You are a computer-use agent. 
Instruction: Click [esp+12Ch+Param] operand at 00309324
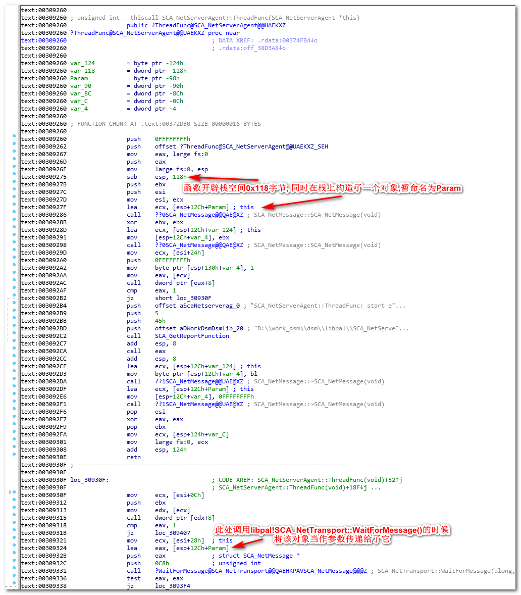pyautogui.click(x=200, y=549)
